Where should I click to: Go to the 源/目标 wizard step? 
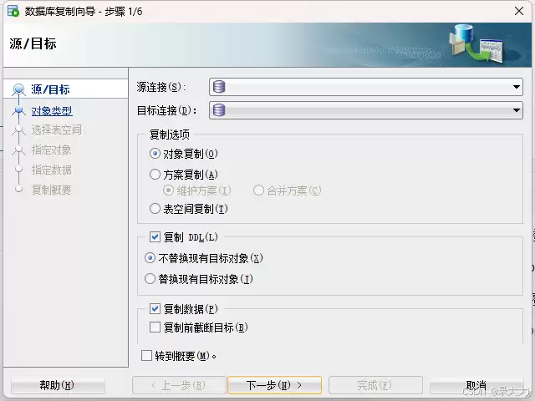pyautogui.click(x=50, y=89)
